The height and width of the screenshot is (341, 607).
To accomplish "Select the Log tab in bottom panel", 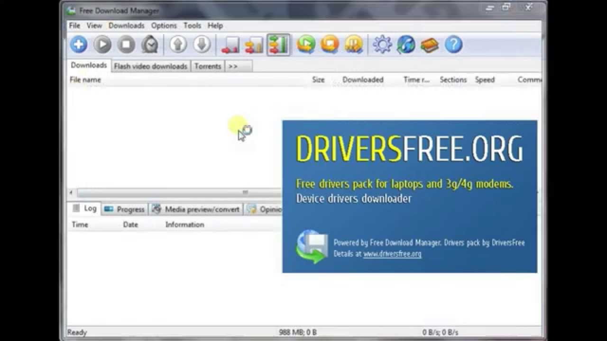I will coord(84,208).
